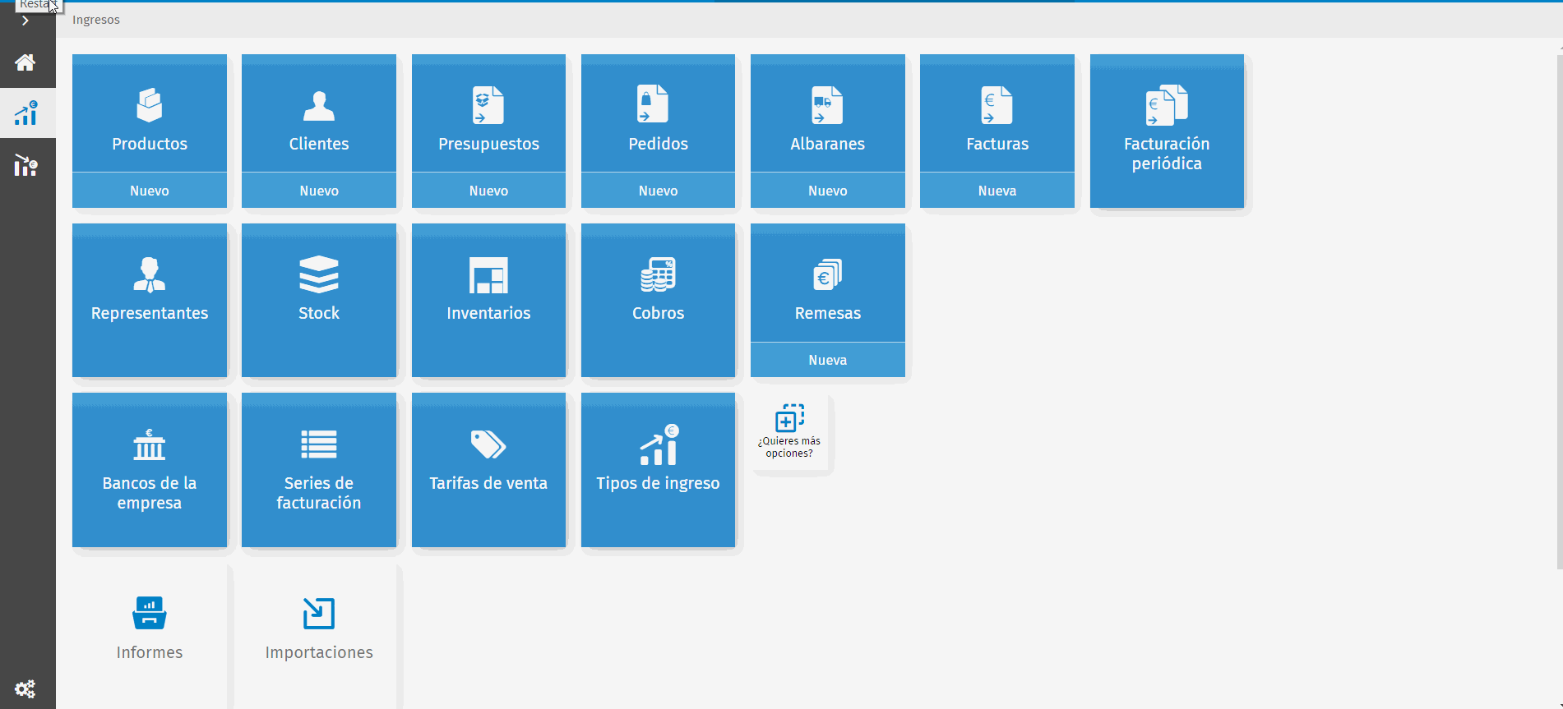Expand the sidebar with chevron arrow
This screenshot has width=1563, height=709.
point(25,21)
